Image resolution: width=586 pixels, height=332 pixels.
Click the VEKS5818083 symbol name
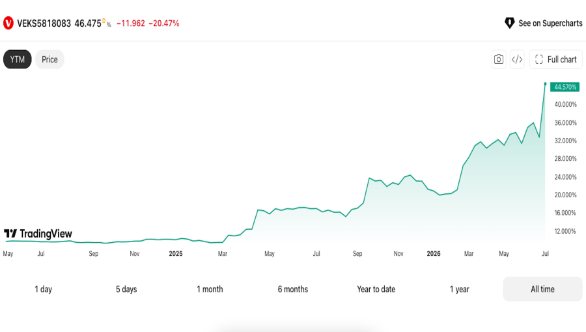click(44, 23)
